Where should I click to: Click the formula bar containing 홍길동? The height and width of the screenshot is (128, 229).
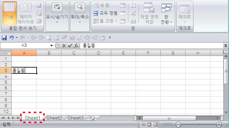pos(151,46)
